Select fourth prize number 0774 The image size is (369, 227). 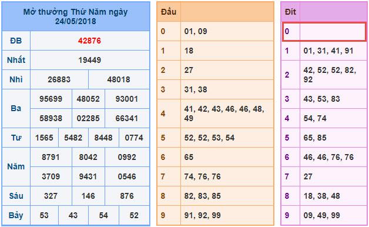click(134, 138)
